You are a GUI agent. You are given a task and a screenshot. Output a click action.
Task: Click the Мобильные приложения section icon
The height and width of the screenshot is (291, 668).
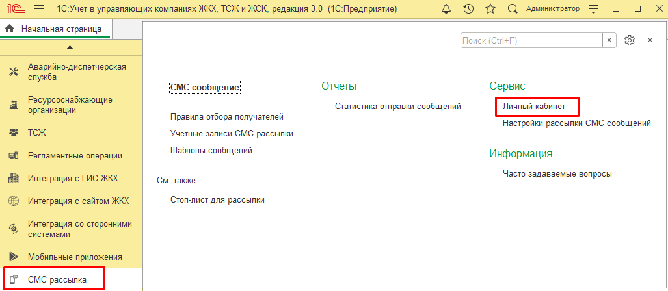point(13,257)
